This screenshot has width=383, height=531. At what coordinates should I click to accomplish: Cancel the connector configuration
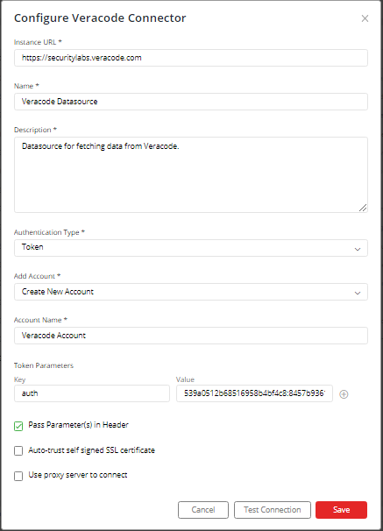[x=203, y=510]
